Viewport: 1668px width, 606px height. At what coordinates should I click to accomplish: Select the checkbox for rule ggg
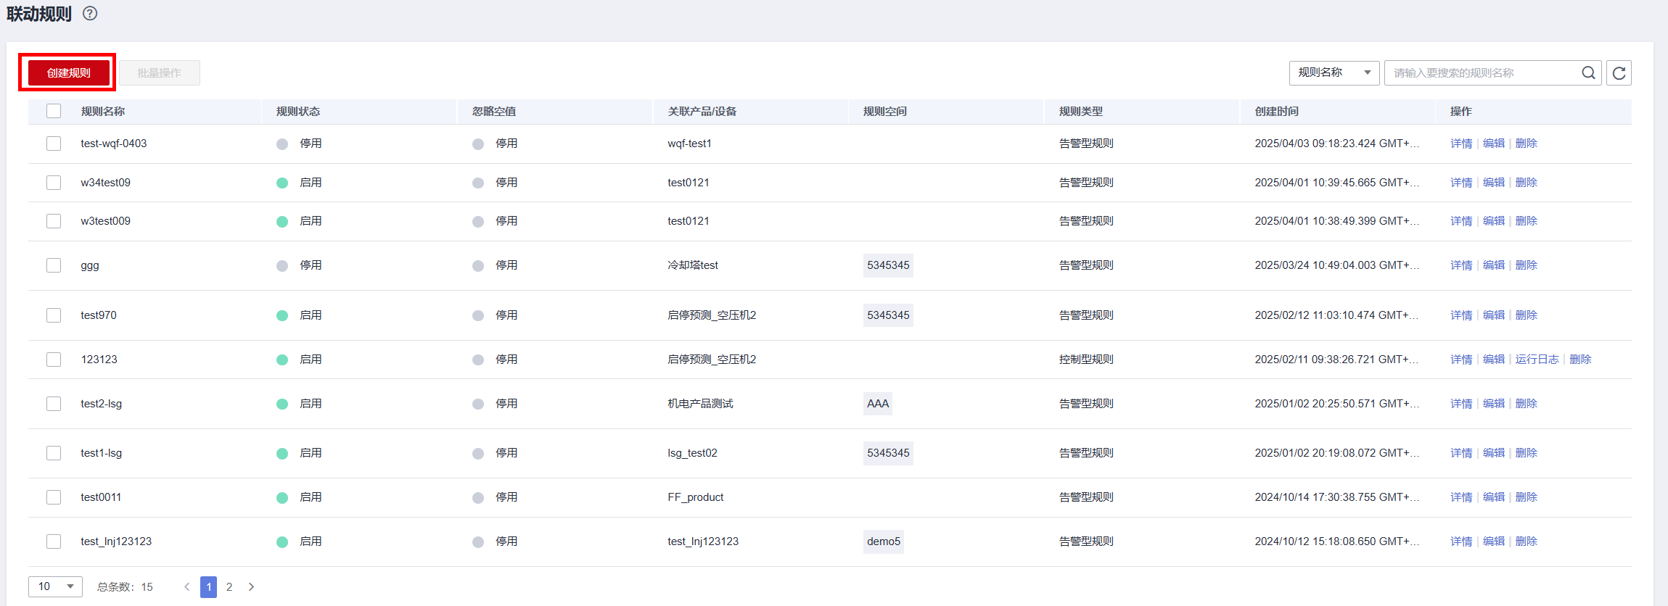pos(54,265)
